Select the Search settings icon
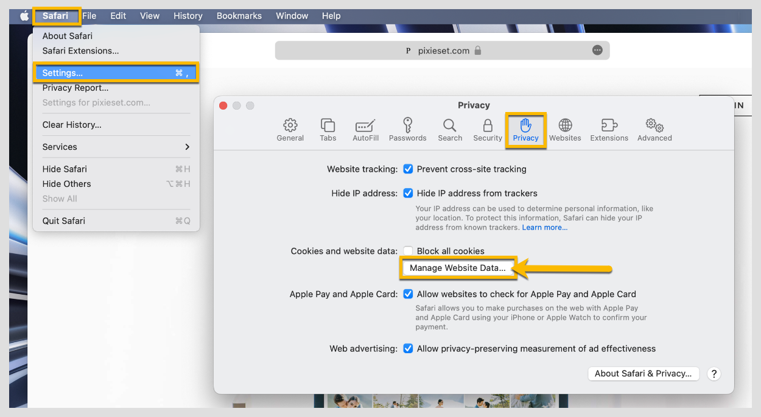The width and height of the screenshot is (761, 417). pyautogui.click(x=450, y=130)
